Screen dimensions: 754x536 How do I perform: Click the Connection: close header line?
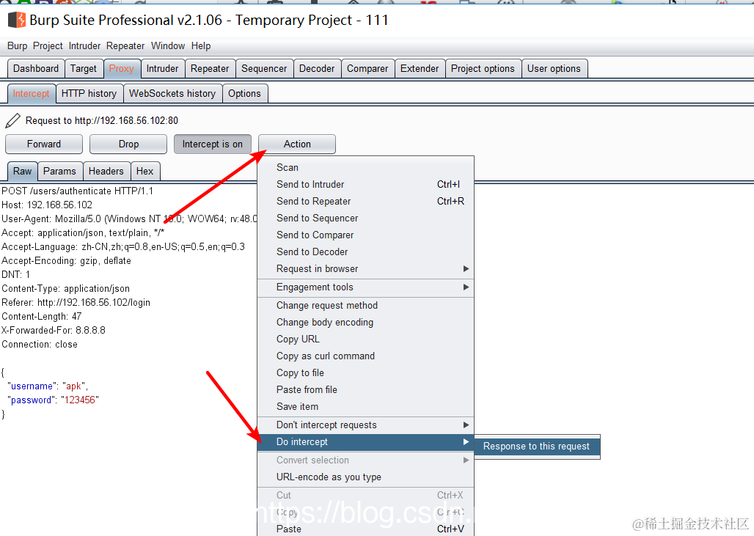tap(40, 345)
